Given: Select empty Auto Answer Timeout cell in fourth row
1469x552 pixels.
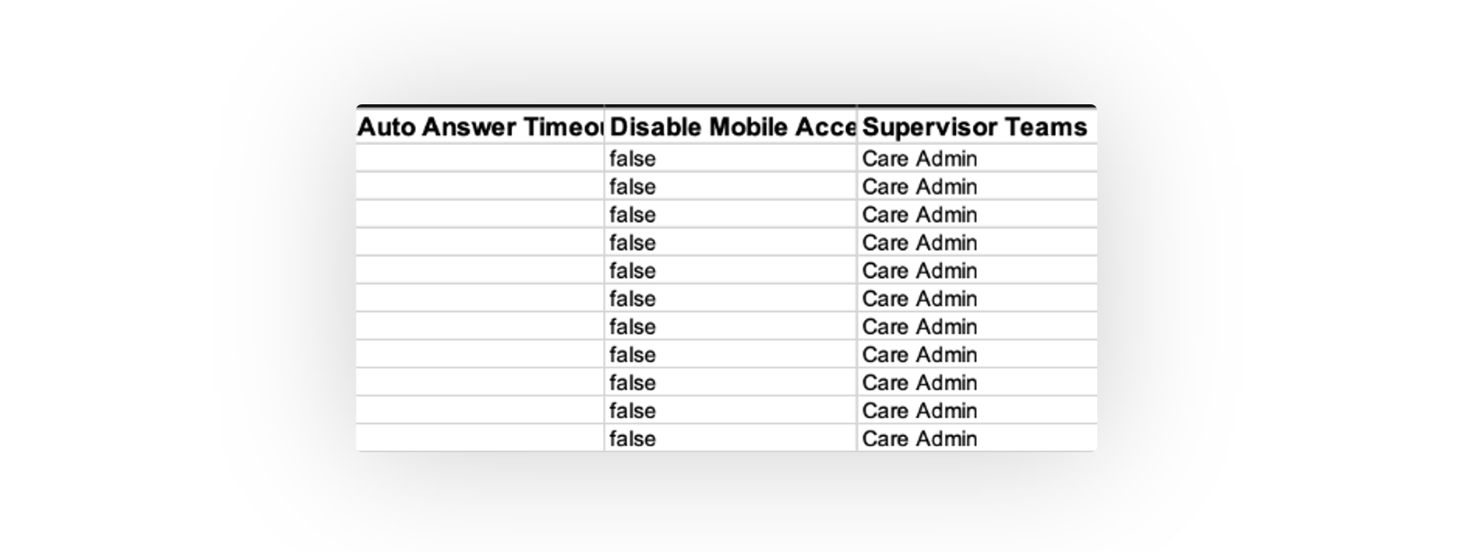Looking at the screenshot, I should 480,242.
